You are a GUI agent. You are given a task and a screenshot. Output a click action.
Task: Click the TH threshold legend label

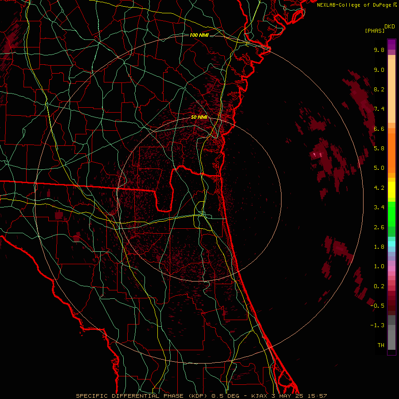point(381,345)
